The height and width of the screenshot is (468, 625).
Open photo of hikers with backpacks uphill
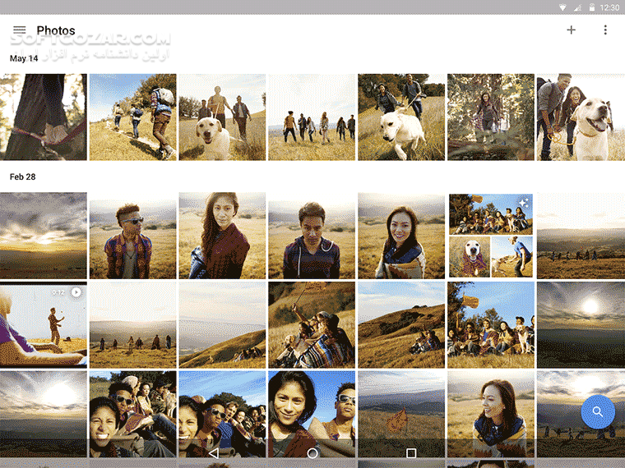132,117
